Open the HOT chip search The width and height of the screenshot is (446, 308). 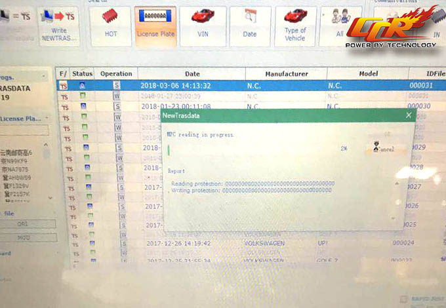[111, 26]
